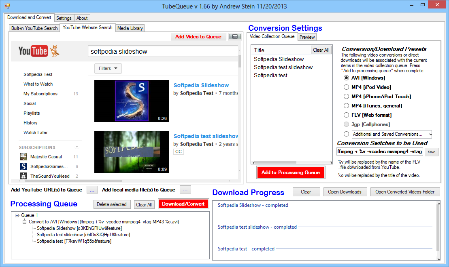Screen dimensions: 449x267
Task: Select the 3gp [Cellphones] preset
Action: click(x=346, y=124)
